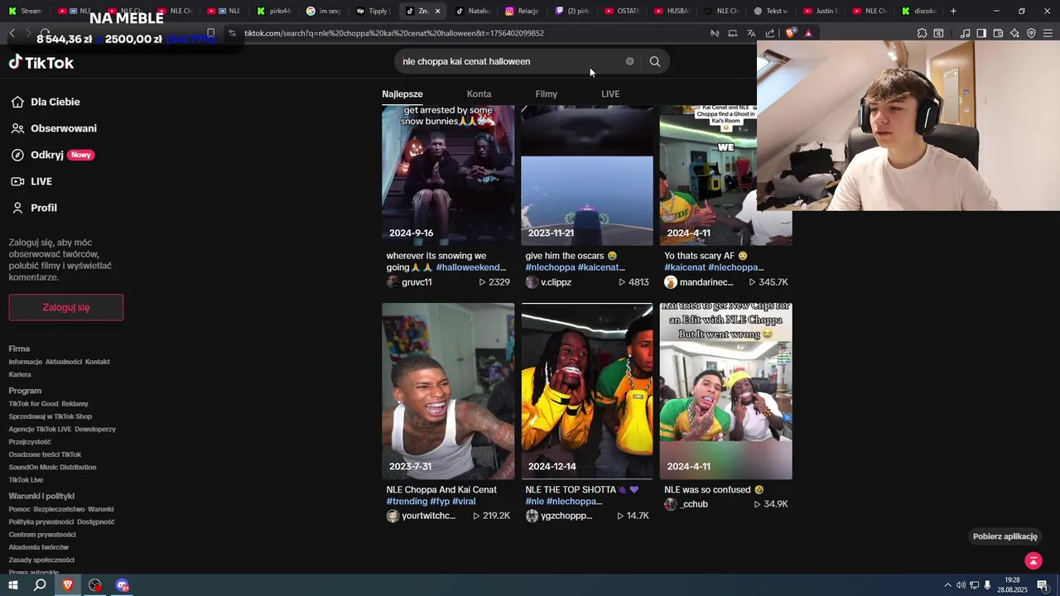Close the active TikTok browser tab
1060x596 pixels.
pyautogui.click(x=437, y=11)
